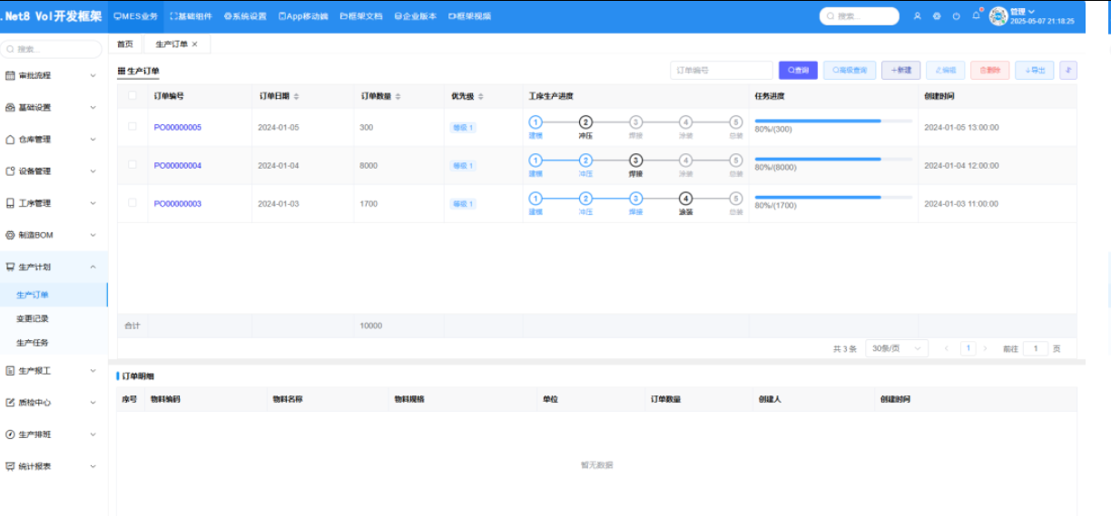This screenshot has width=1111, height=516.
Task: Click the power logout icon in header
Action: [956, 16]
